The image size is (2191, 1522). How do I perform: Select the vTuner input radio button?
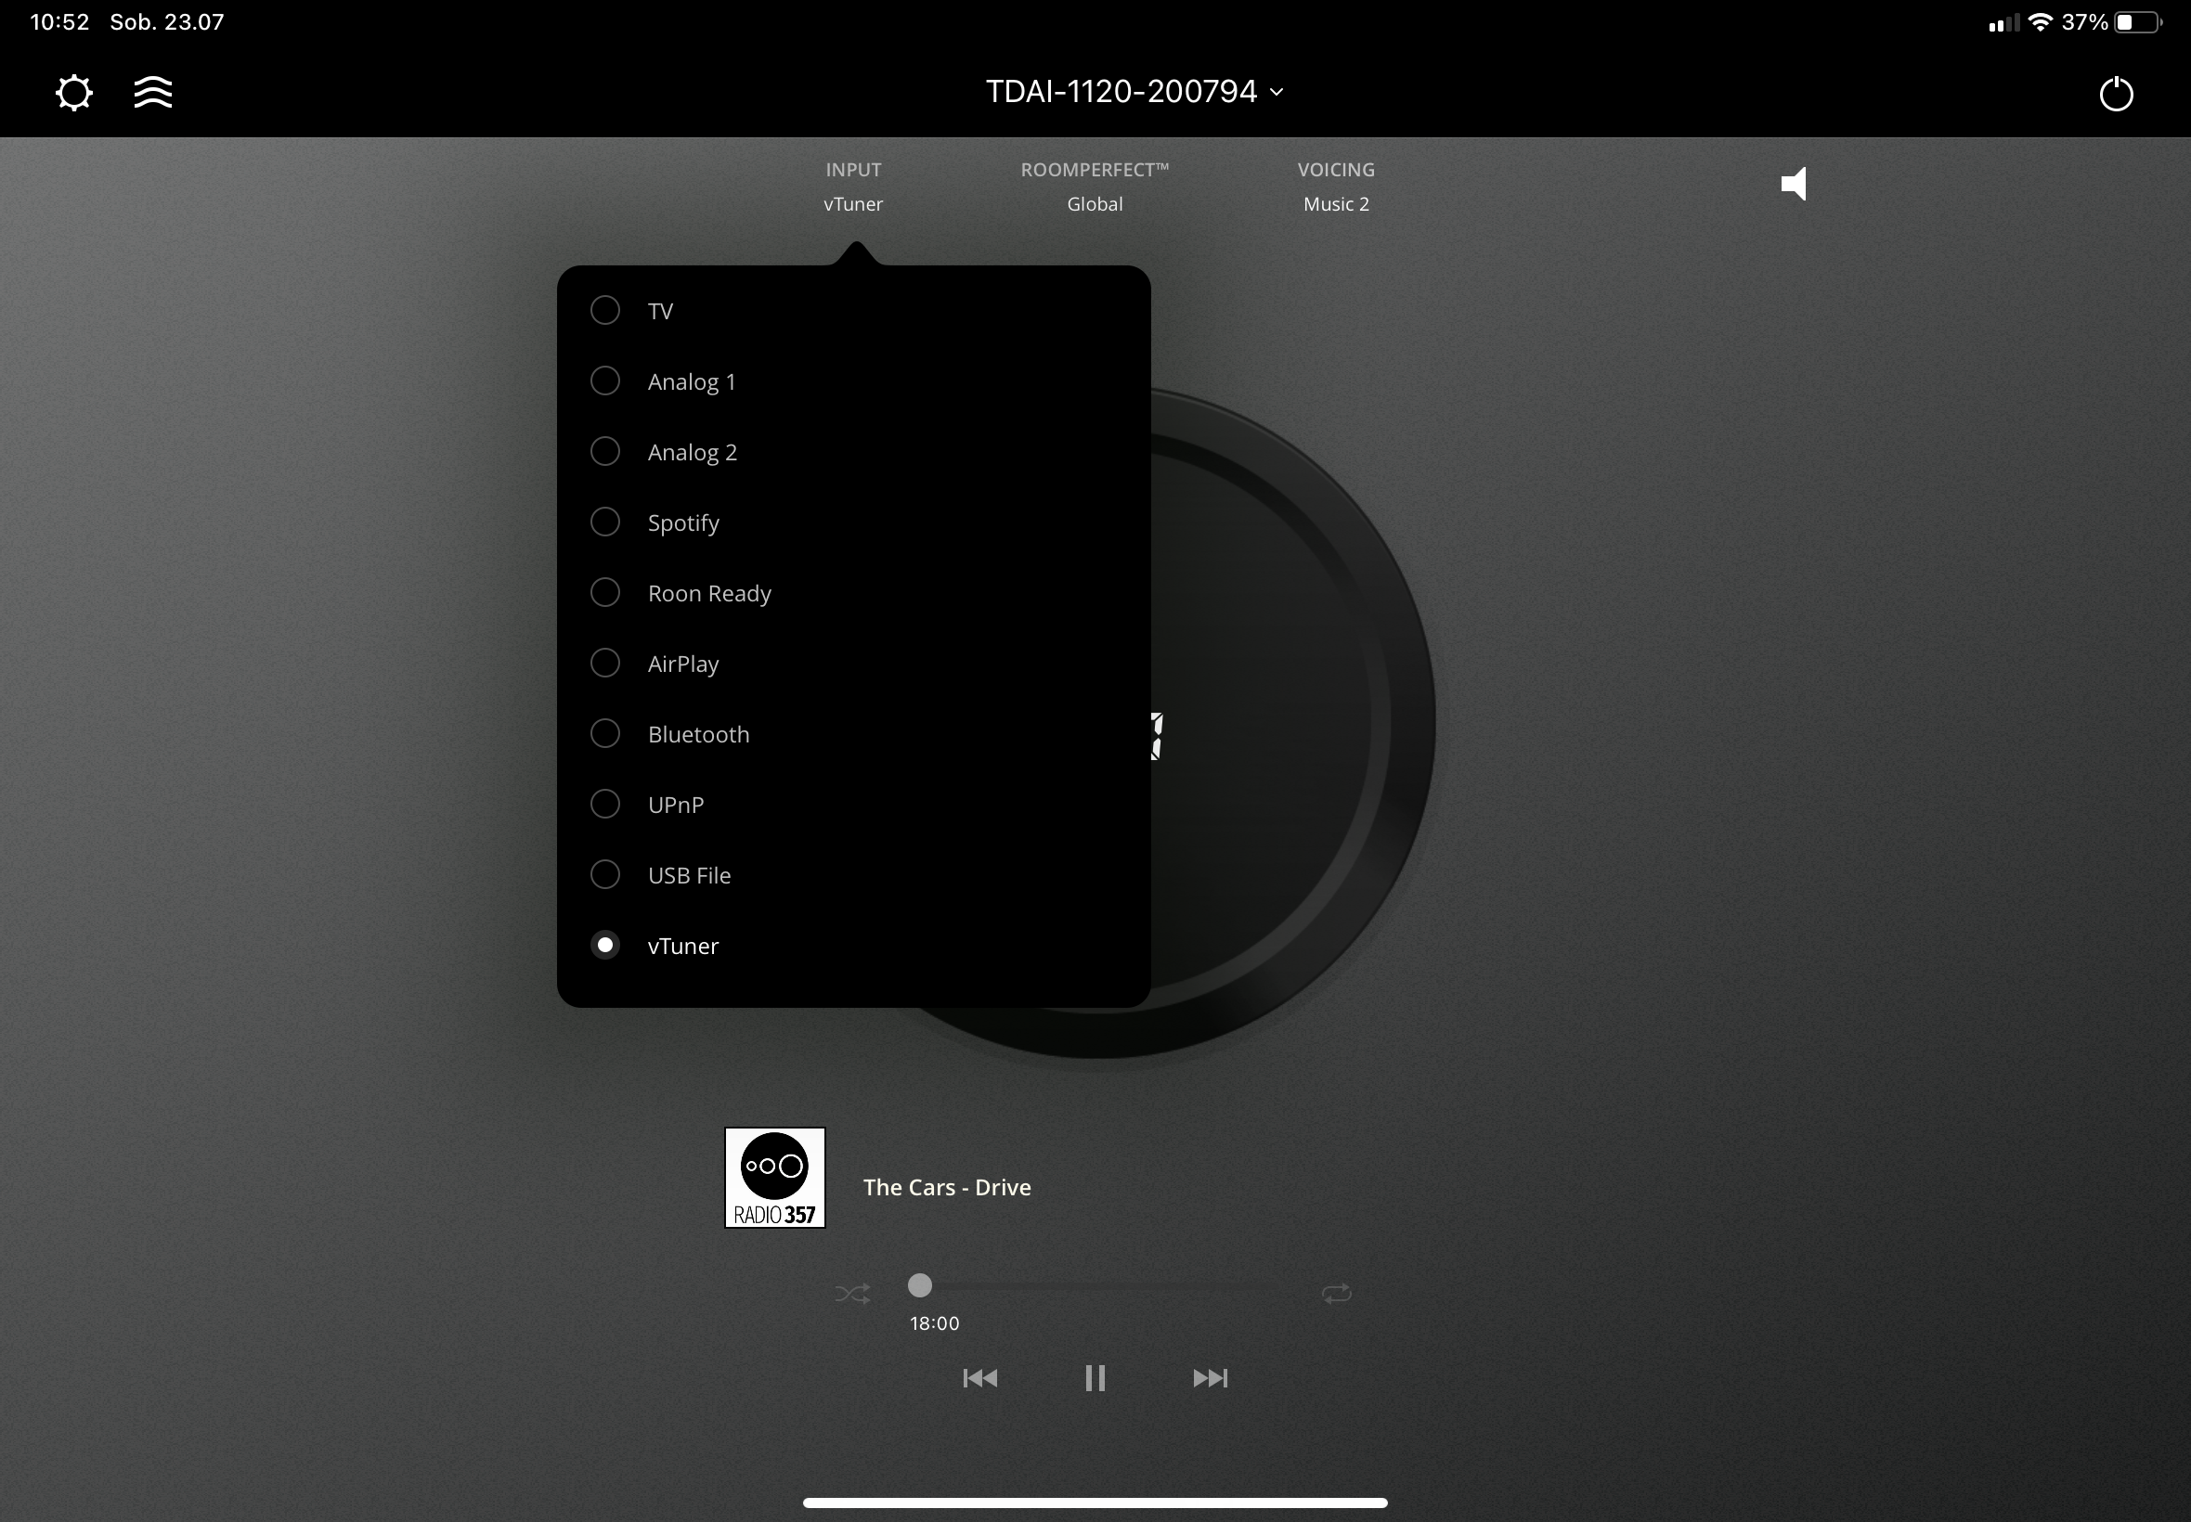(604, 945)
